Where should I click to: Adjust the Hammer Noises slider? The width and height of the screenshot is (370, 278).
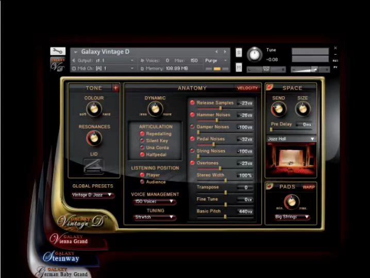coord(217,120)
